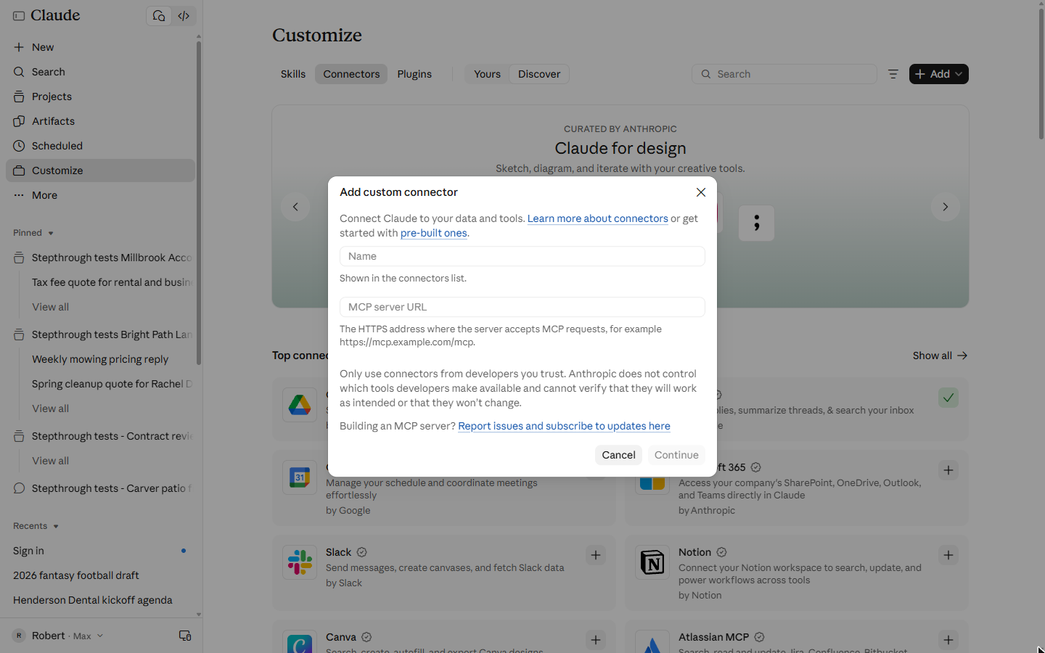
Task: Add the Canva connector
Action: 596,640
